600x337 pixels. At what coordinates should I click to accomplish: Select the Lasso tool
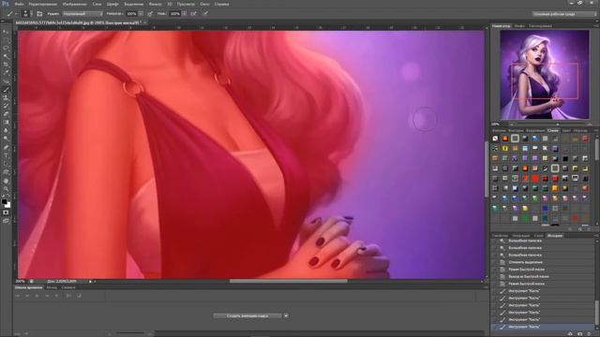pos(6,49)
